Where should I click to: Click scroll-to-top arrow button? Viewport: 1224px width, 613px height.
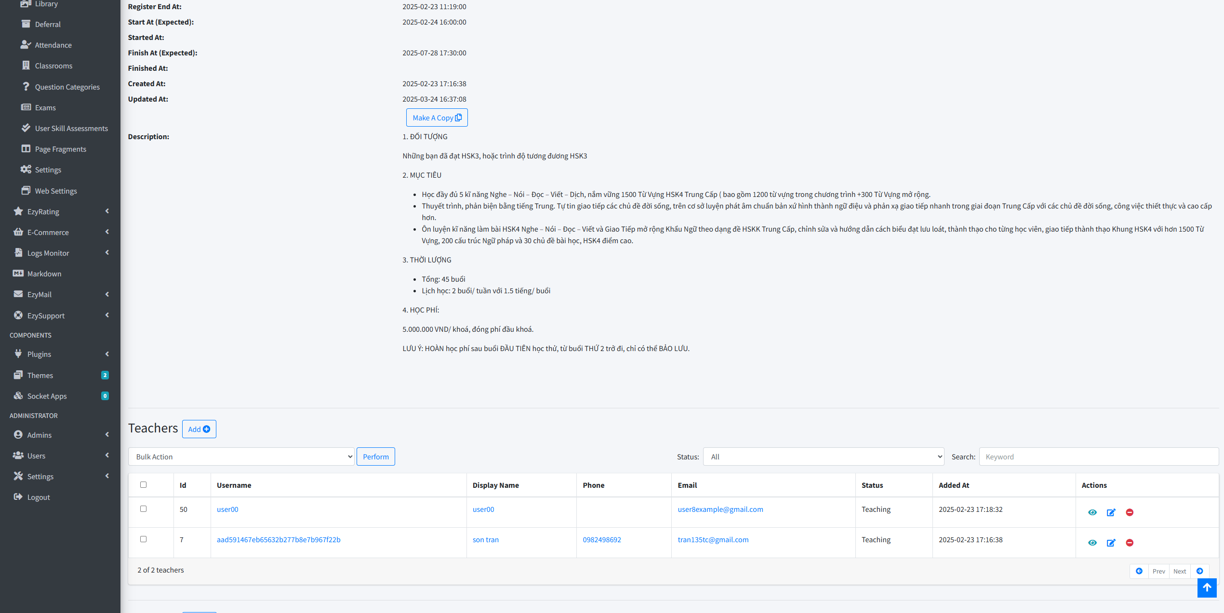1207,587
